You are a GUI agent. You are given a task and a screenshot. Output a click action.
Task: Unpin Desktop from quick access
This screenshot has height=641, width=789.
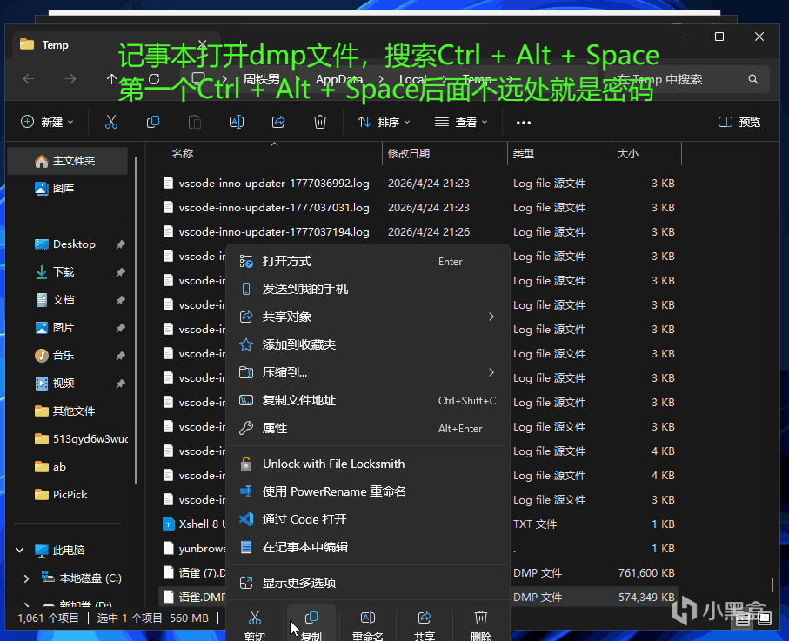point(121,244)
